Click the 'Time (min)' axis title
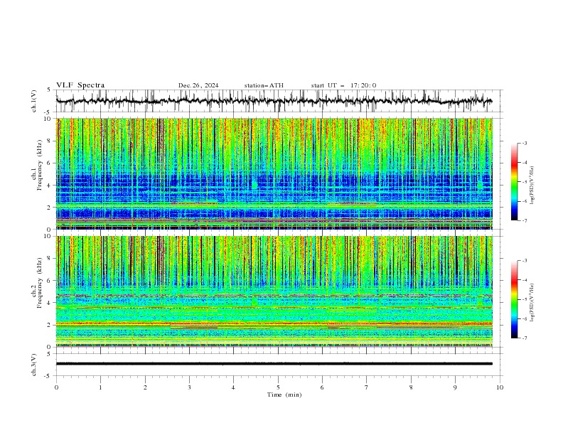563x435 pixels. 284,394
